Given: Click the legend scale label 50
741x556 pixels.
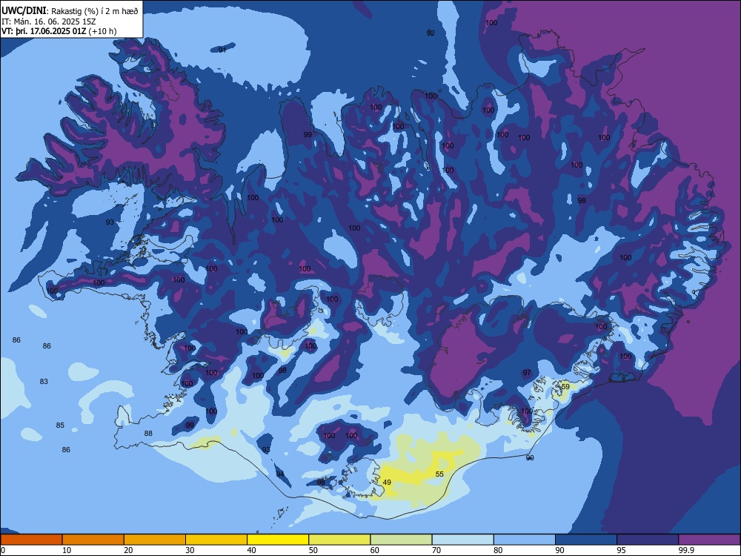Looking at the screenshot, I should [x=313, y=550].
